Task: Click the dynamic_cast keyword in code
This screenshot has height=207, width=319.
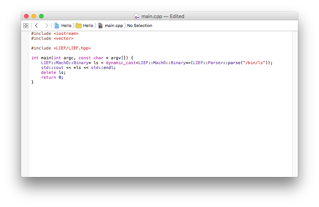Action: 120,63
